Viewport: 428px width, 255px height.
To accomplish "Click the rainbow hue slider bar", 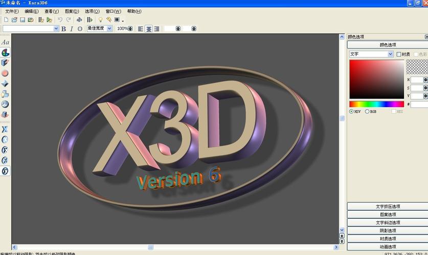I will 377,104.
